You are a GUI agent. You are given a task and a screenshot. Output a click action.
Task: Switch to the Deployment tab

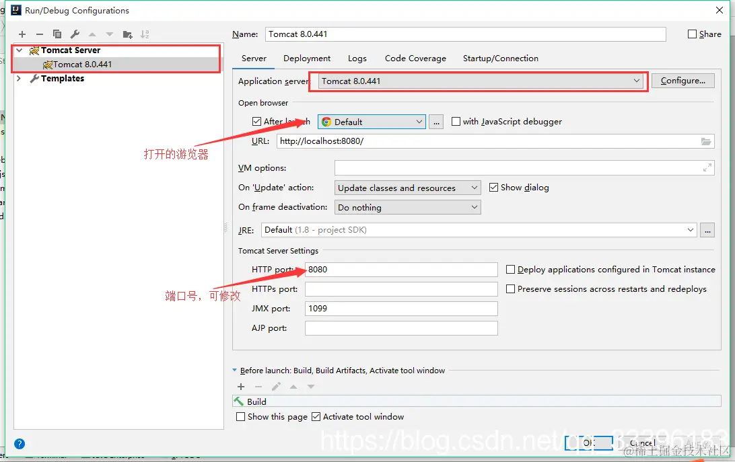[x=307, y=59]
